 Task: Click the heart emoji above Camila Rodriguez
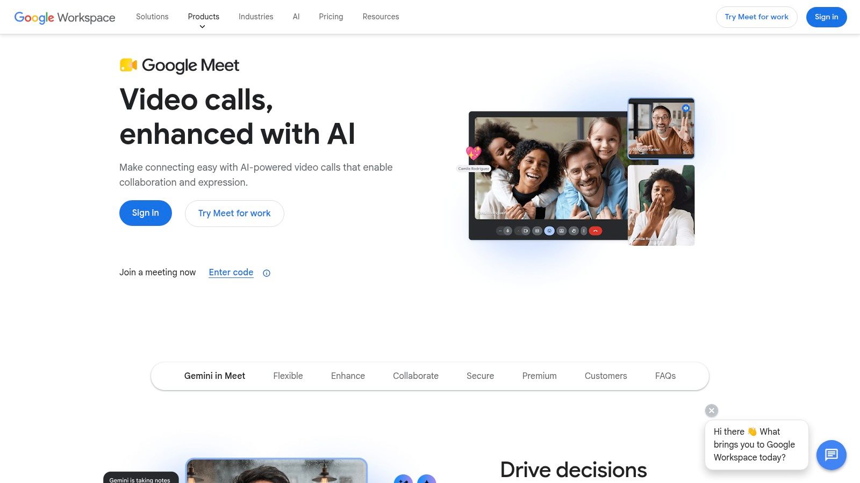point(474,153)
